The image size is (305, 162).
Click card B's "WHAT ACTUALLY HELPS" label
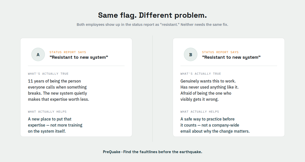tap(200, 112)
